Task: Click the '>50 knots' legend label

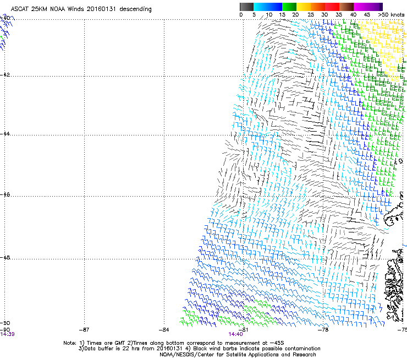Action: coord(391,15)
